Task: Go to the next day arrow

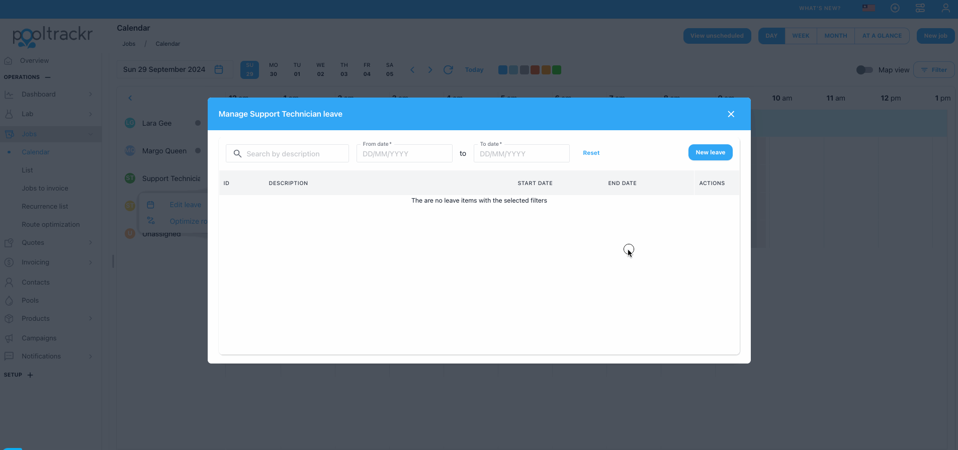Action: coord(430,70)
